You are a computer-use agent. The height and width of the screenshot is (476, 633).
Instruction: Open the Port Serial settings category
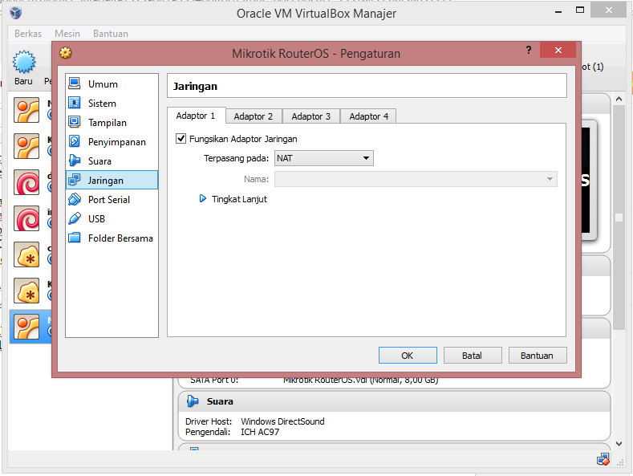[x=112, y=200]
